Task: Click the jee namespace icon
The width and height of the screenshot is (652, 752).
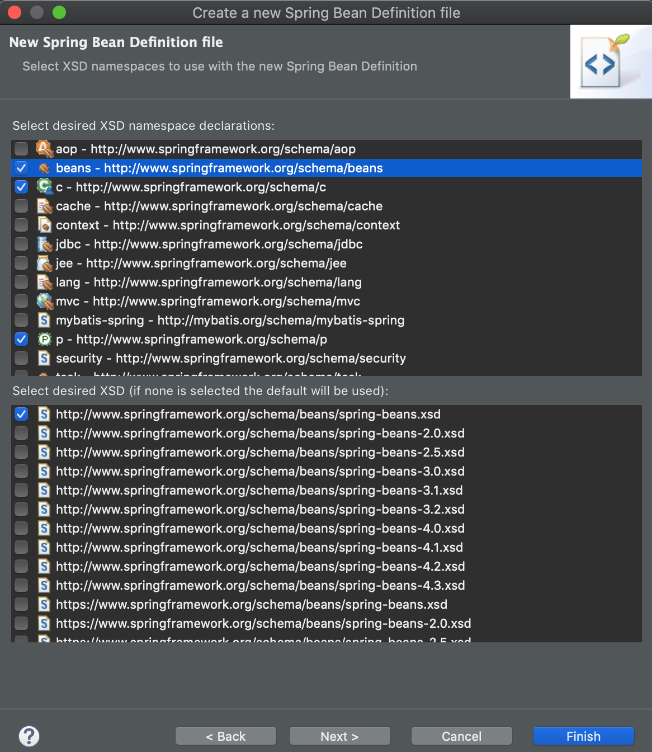Action: [44, 263]
